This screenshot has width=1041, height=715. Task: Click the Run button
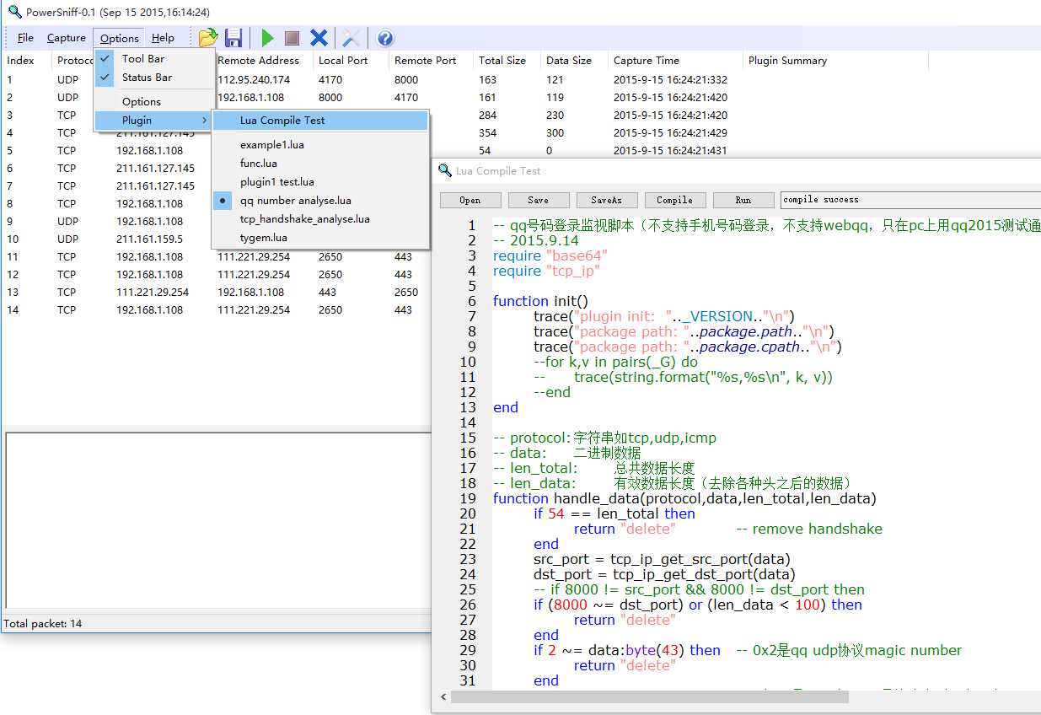tap(743, 200)
